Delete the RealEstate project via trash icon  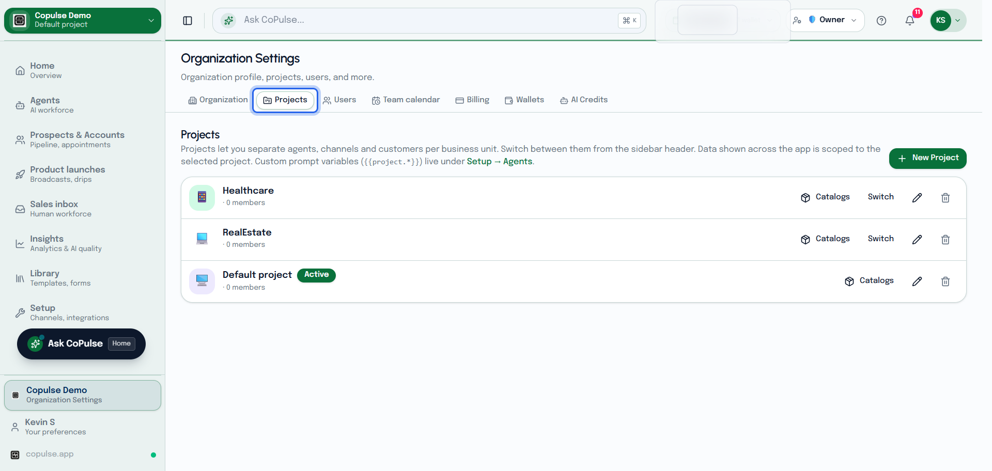[x=946, y=240]
